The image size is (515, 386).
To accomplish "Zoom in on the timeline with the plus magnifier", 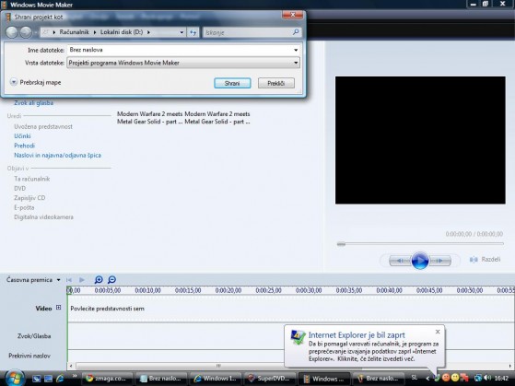I will (99, 279).
